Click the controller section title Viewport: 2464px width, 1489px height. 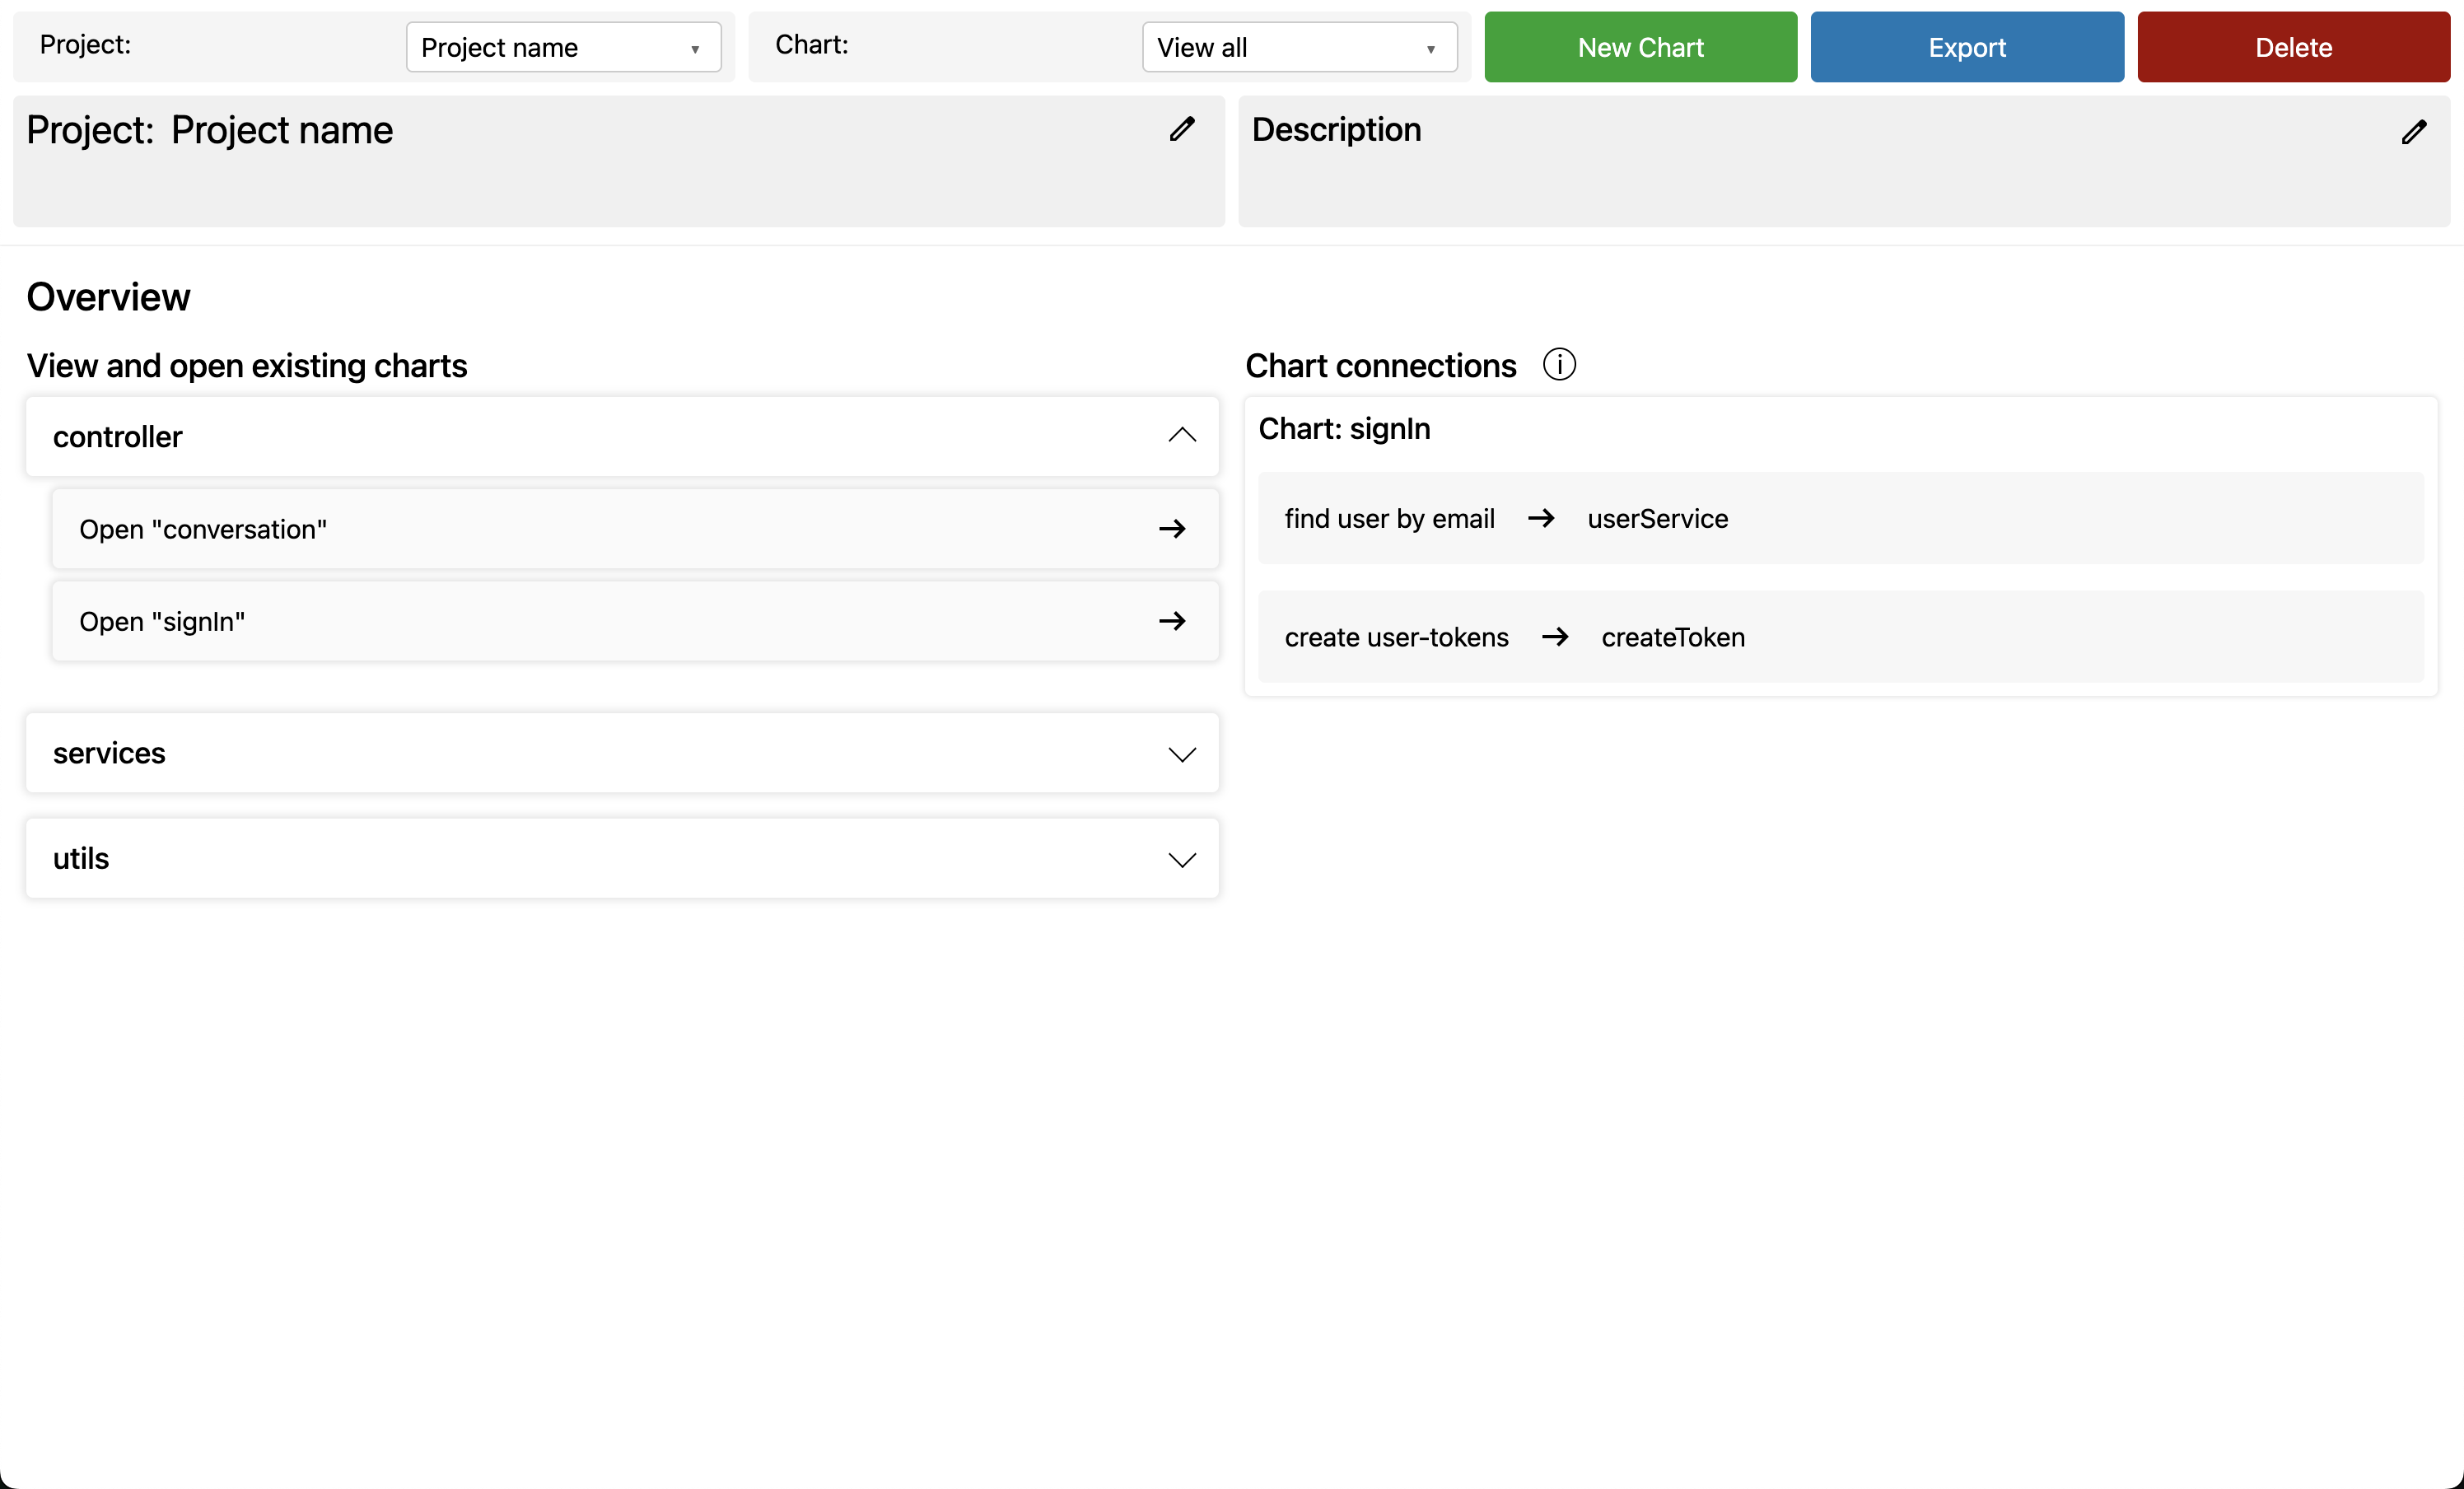tap(117, 437)
